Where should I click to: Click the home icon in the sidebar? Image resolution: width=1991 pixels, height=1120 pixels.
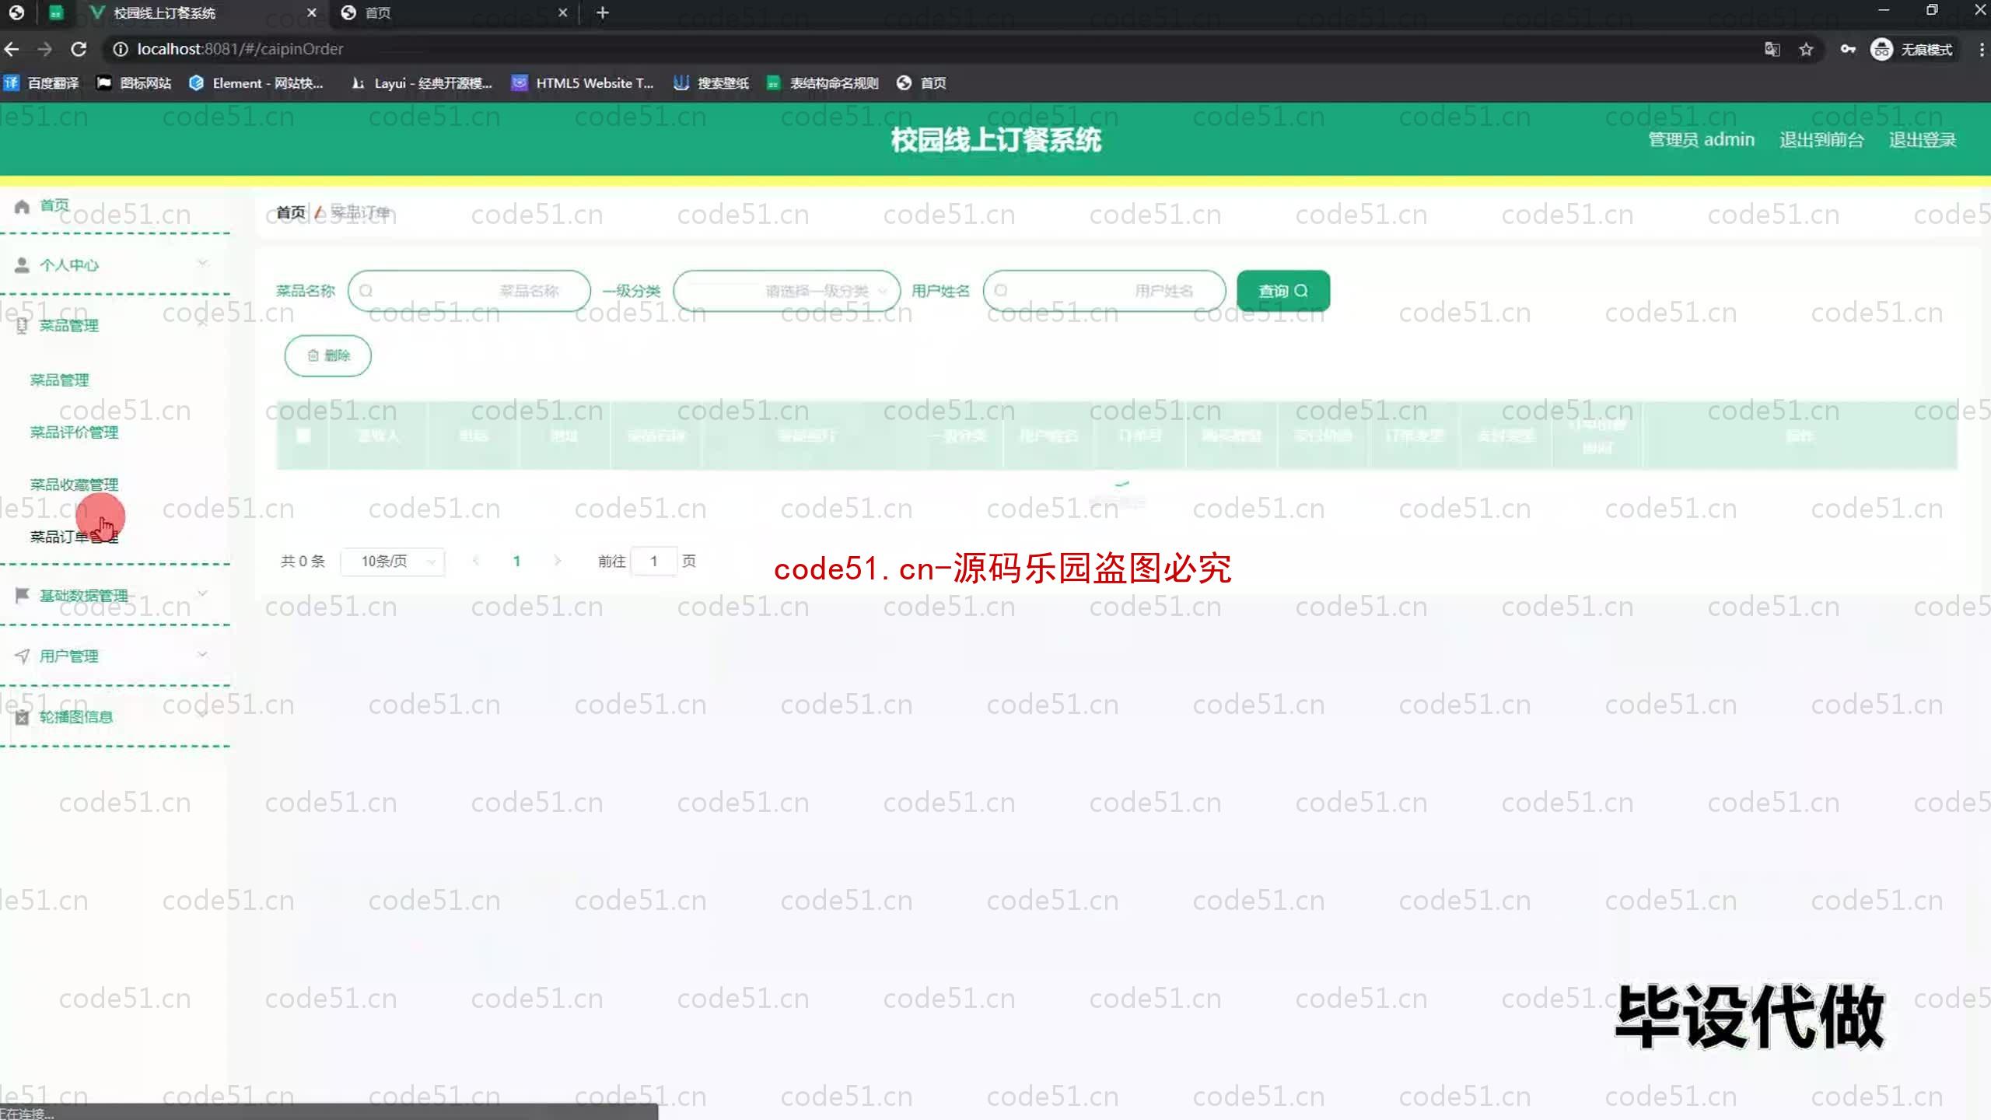coord(22,206)
